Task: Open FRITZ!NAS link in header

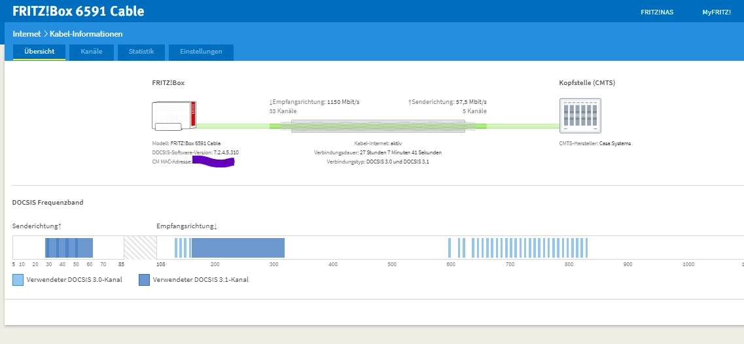Action: 657,12
